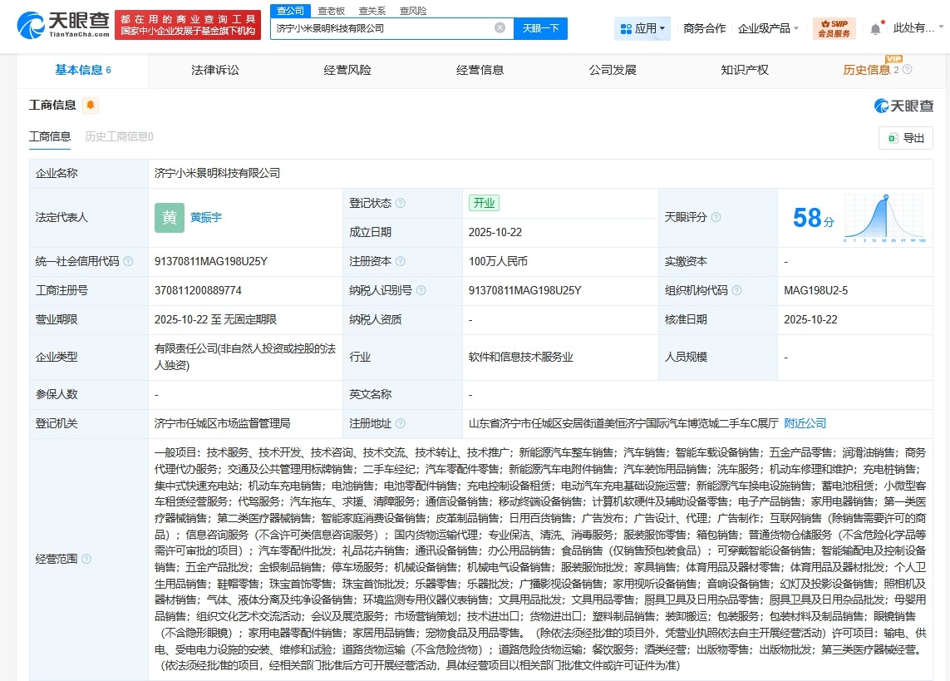Clear the search box using the X icon
Image resolution: width=950 pixels, height=681 pixels.
(499, 27)
